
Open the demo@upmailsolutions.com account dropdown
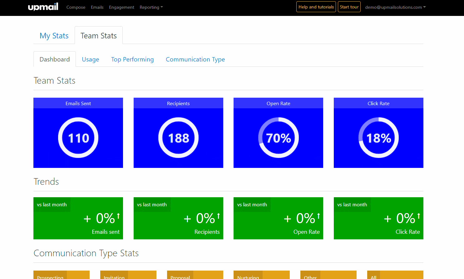(x=395, y=7)
